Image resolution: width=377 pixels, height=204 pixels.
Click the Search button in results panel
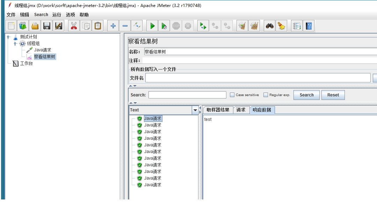(x=306, y=95)
